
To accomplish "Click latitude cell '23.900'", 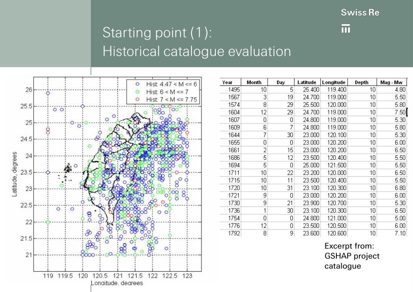I will [311, 203].
